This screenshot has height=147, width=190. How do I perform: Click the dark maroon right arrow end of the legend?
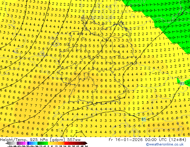(86, 143)
